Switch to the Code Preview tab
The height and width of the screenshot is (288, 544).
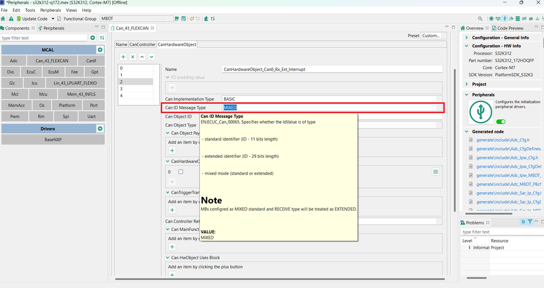pos(507,28)
